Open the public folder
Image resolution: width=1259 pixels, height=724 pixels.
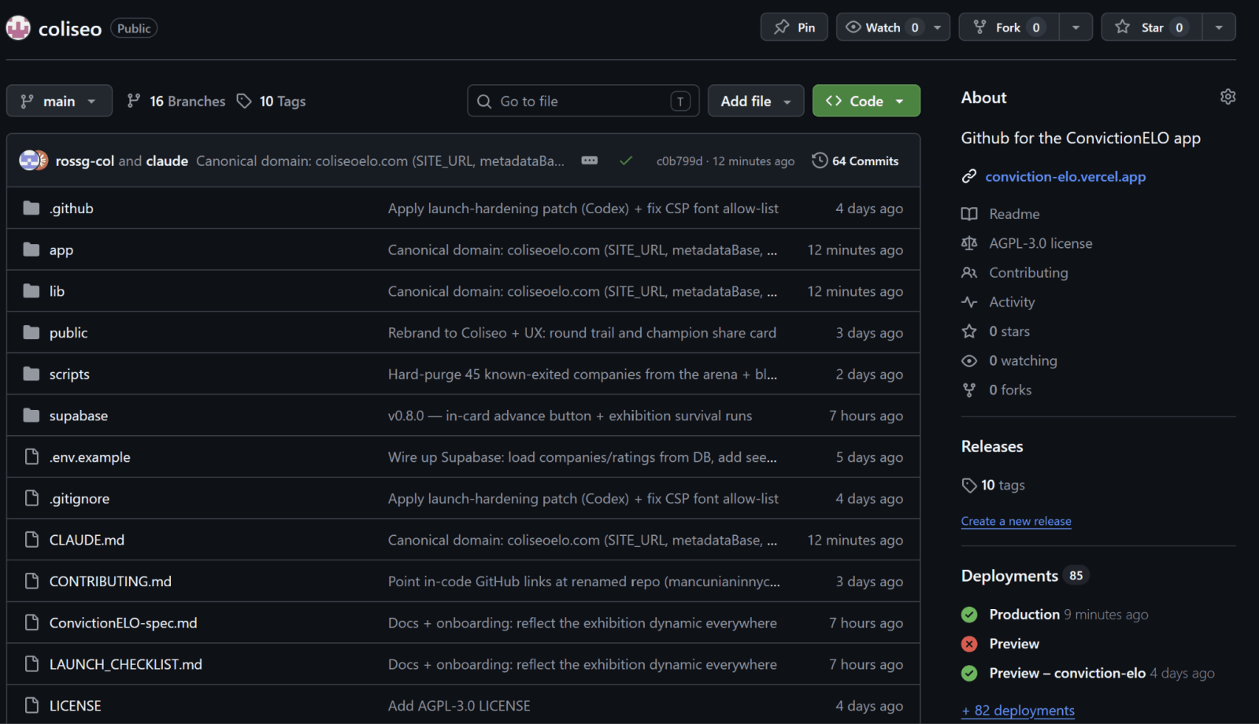[69, 333]
